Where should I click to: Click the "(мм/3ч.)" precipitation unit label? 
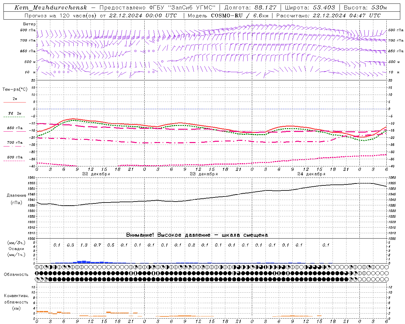(x=16, y=243)
